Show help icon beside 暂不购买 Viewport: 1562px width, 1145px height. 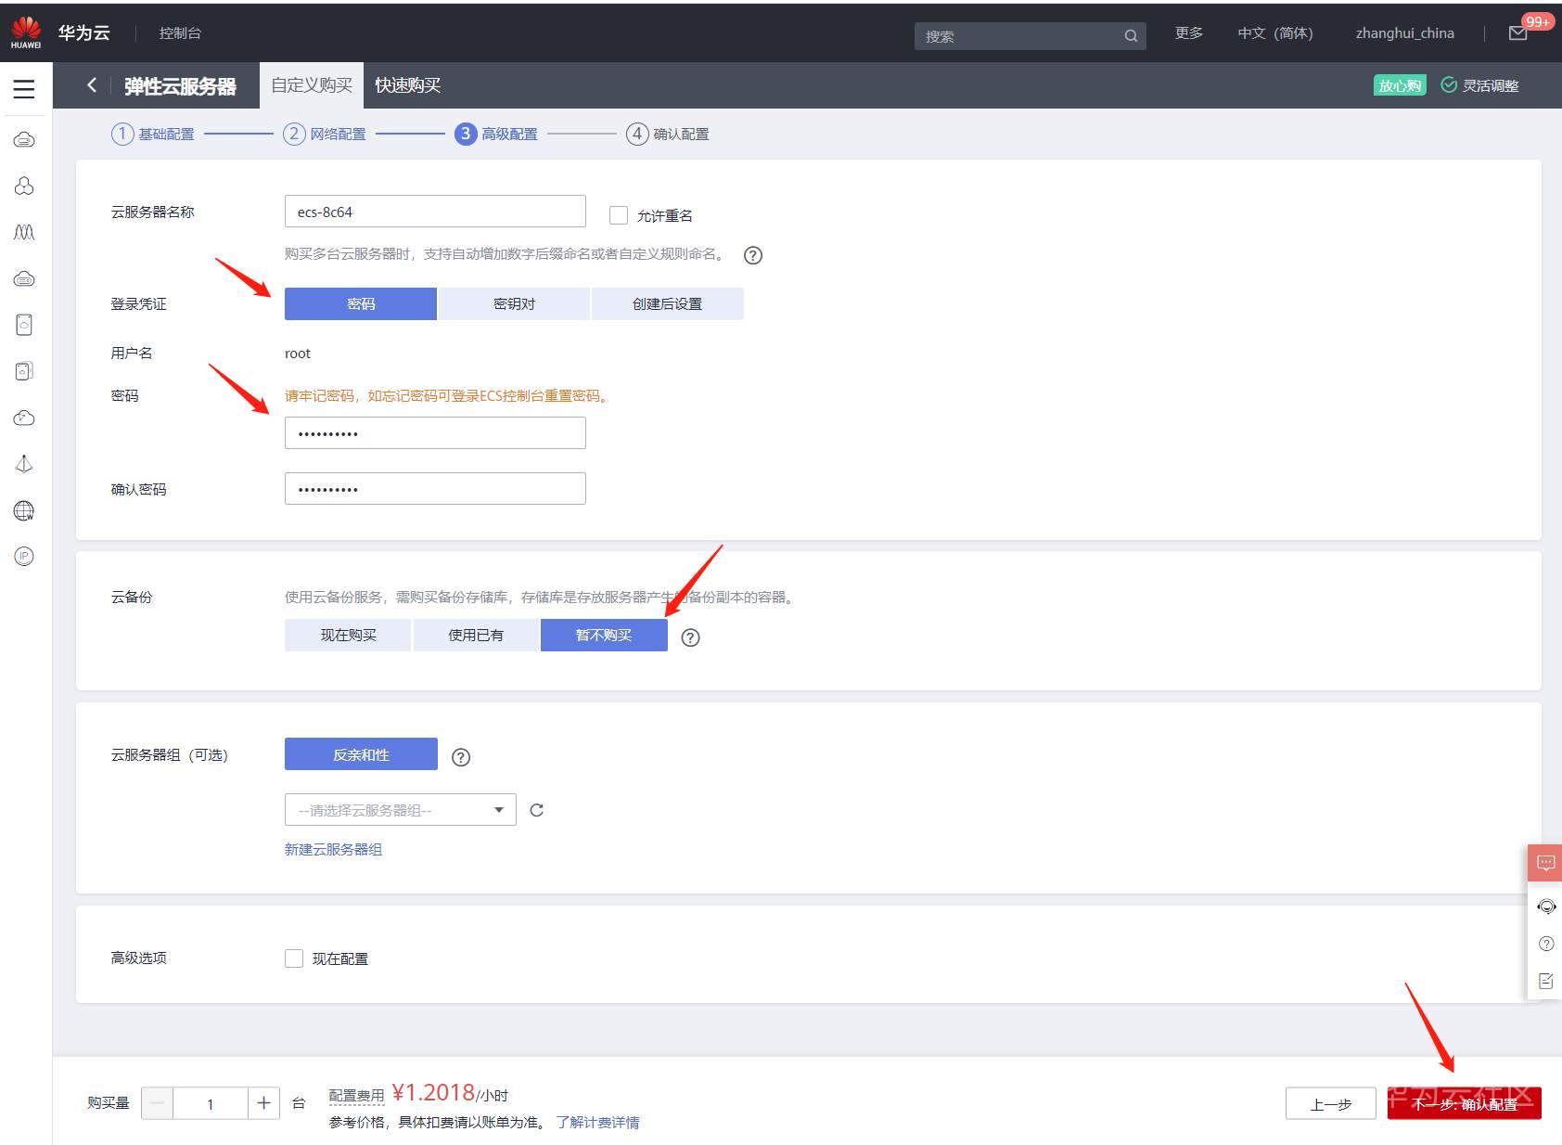690,637
